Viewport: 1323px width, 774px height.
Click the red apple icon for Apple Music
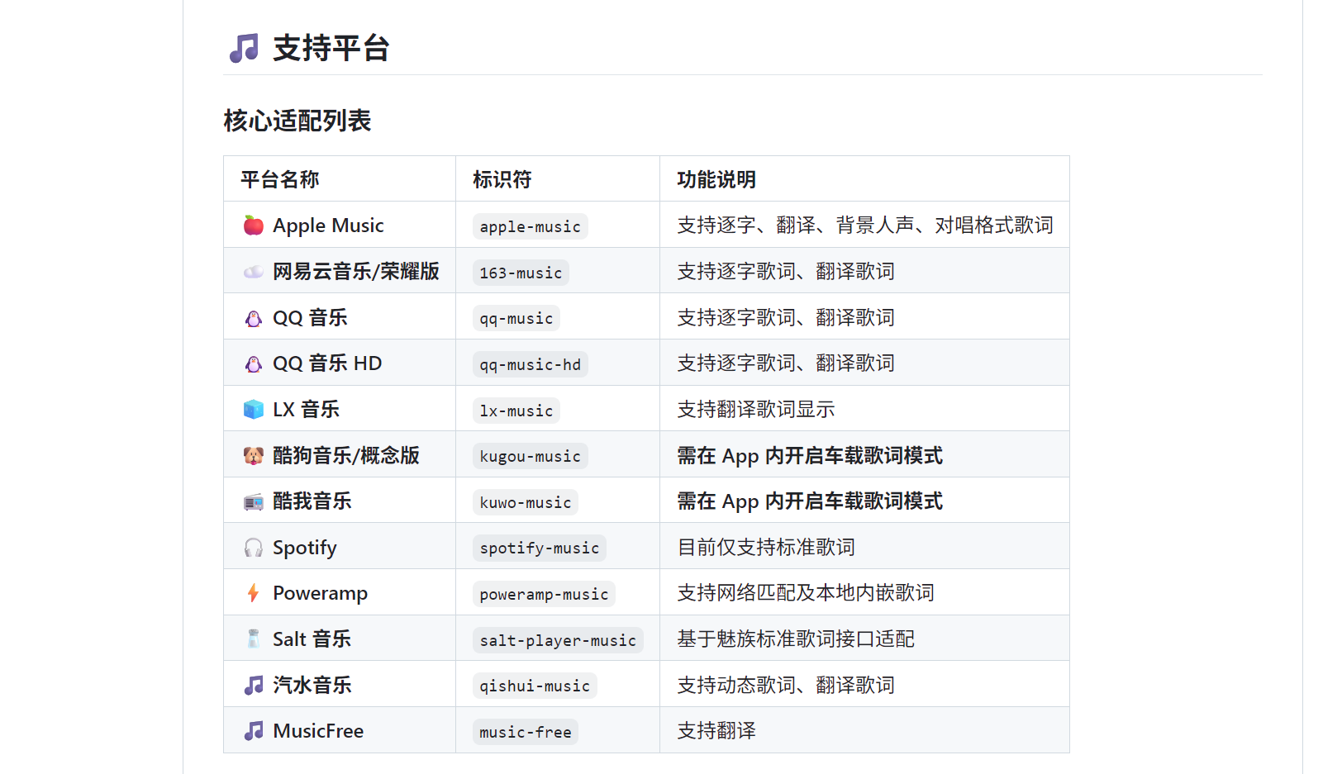(254, 226)
